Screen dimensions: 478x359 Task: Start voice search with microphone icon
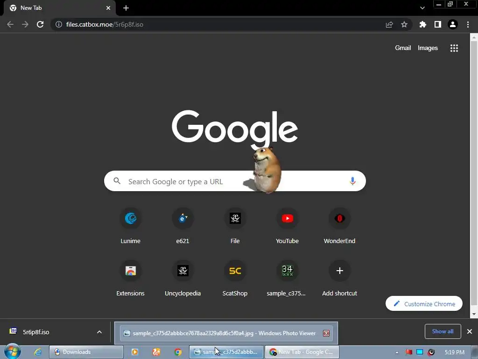pos(352,181)
